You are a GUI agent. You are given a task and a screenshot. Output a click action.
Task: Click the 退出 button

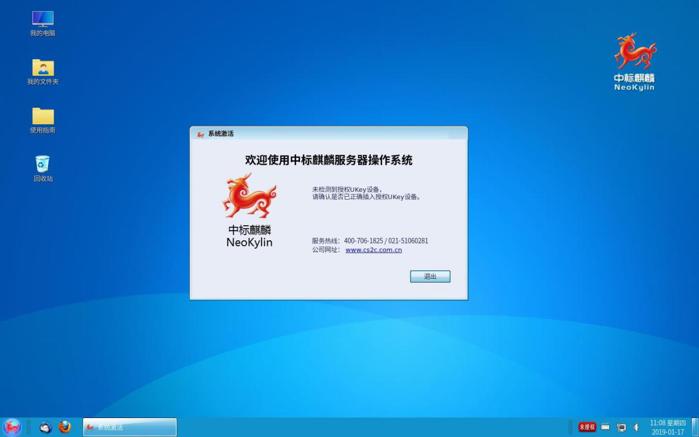click(x=430, y=276)
